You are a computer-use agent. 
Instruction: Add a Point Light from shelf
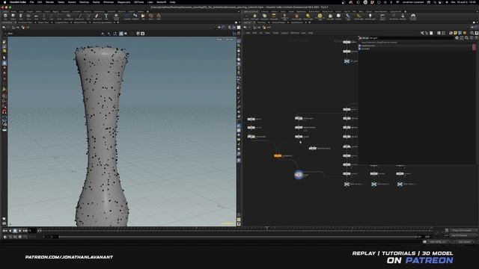(x=254, y=16)
